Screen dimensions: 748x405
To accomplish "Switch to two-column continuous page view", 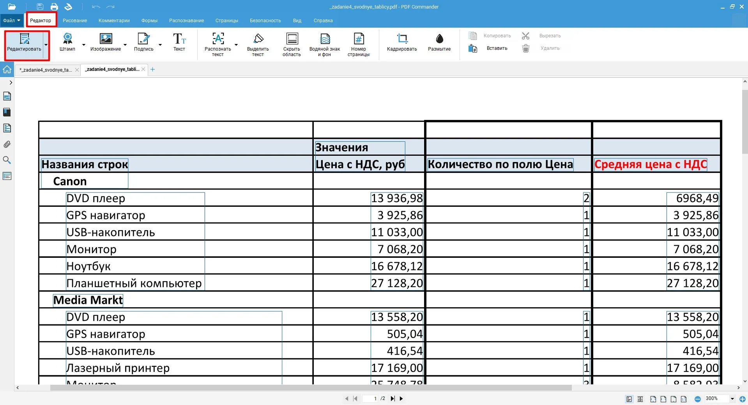I will [640, 399].
